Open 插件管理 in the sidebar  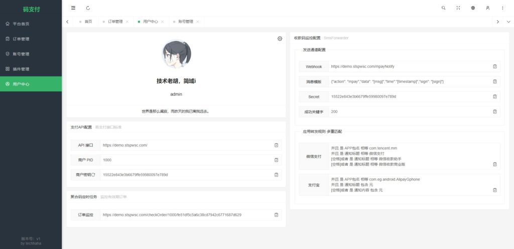point(31,69)
